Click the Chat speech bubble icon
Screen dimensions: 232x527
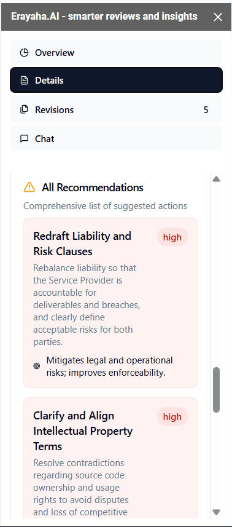24,139
